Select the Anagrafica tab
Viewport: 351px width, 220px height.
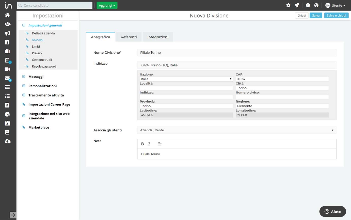pyautogui.click(x=101, y=37)
